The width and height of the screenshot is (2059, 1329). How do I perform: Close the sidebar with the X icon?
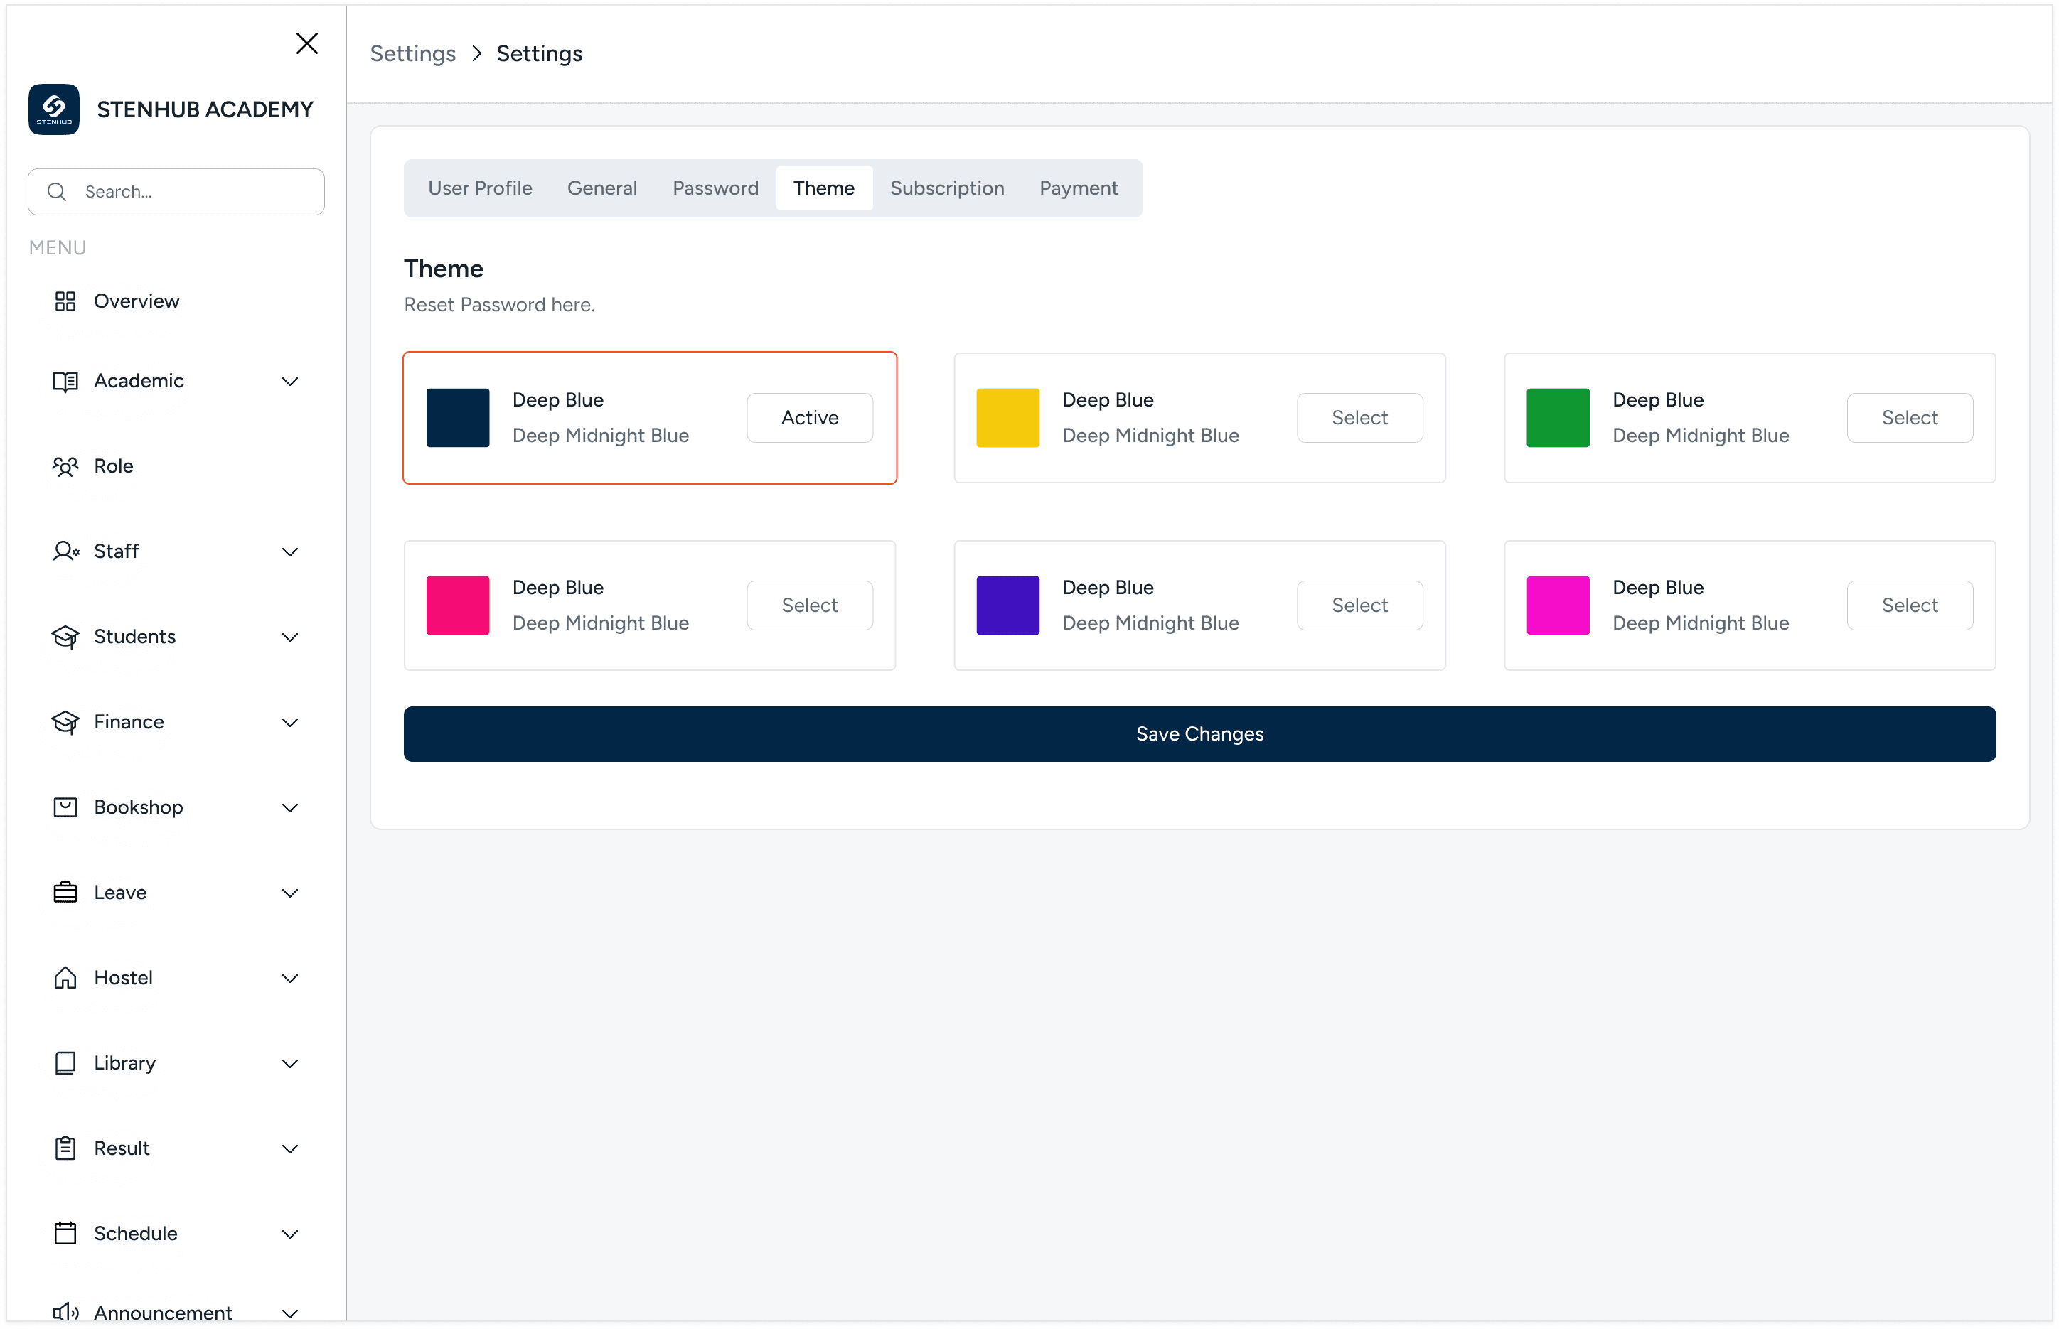point(306,43)
